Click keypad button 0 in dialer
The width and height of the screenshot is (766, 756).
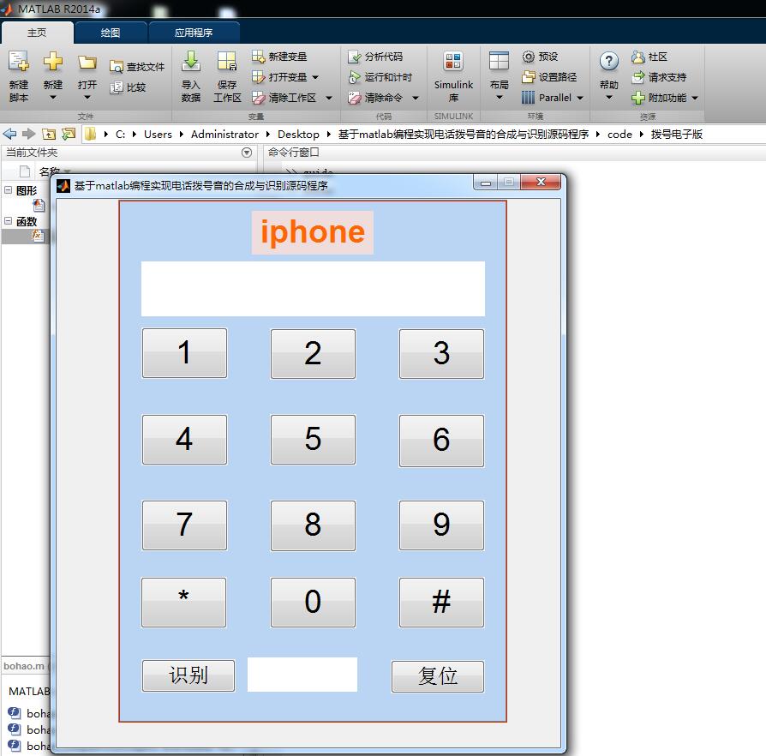pyautogui.click(x=313, y=602)
